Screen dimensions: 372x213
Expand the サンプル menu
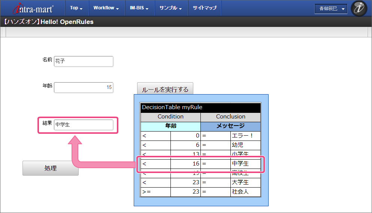click(170, 8)
